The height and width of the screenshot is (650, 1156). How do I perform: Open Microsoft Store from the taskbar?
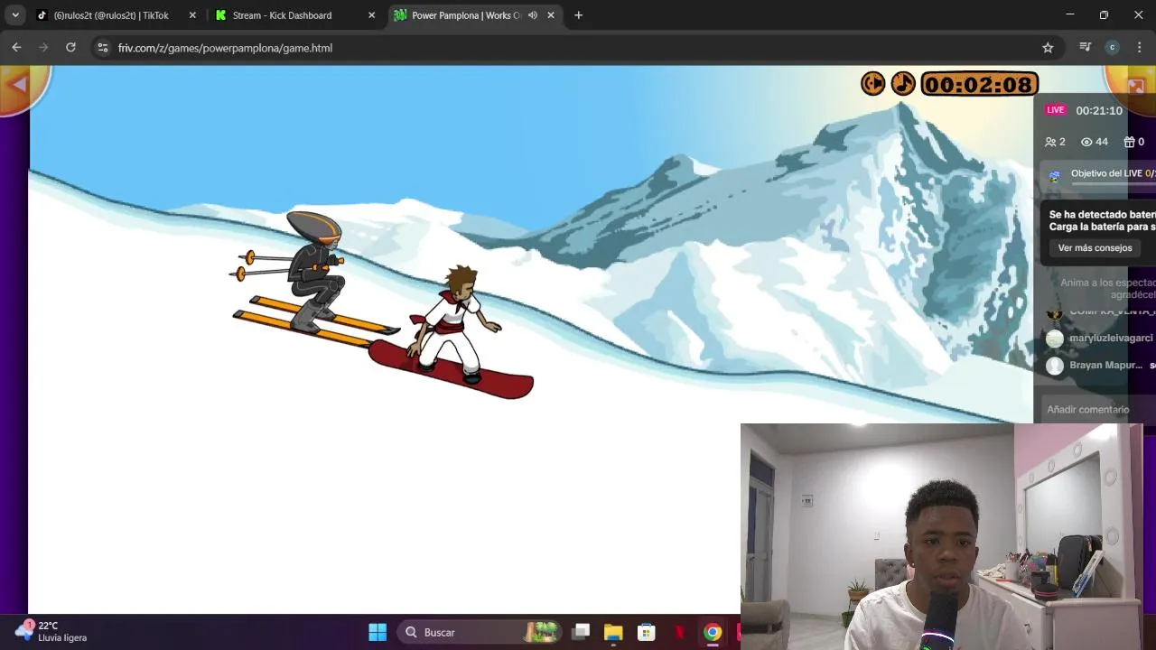(646, 632)
